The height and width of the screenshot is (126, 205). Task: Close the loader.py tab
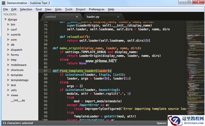point(118,17)
